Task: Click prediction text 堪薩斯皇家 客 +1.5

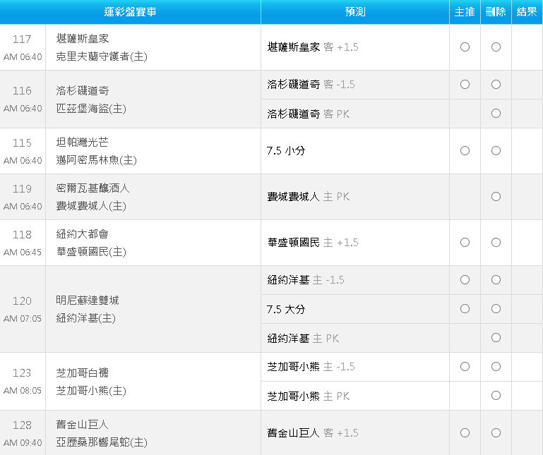Action: pyautogui.click(x=313, y=47)
